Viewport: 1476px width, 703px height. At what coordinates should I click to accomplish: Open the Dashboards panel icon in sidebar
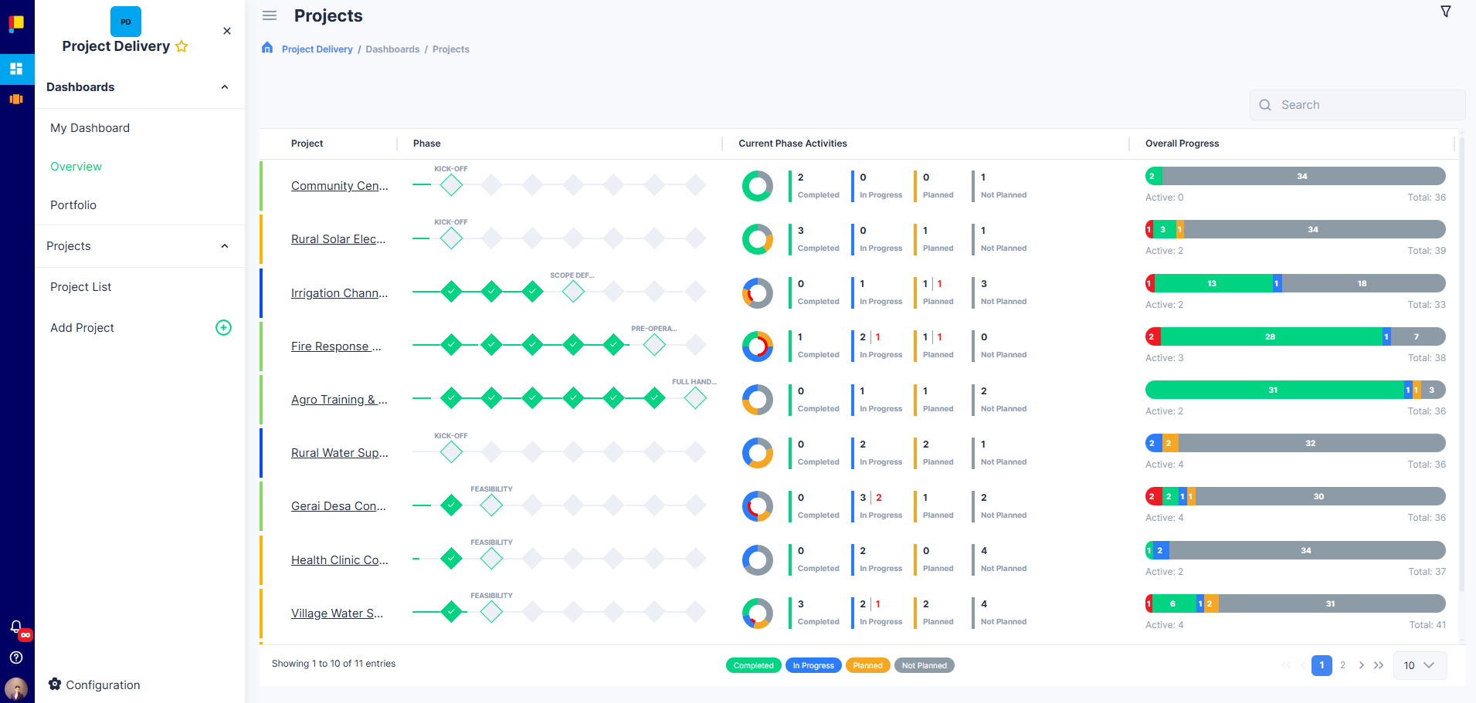(x=17, y=69)
